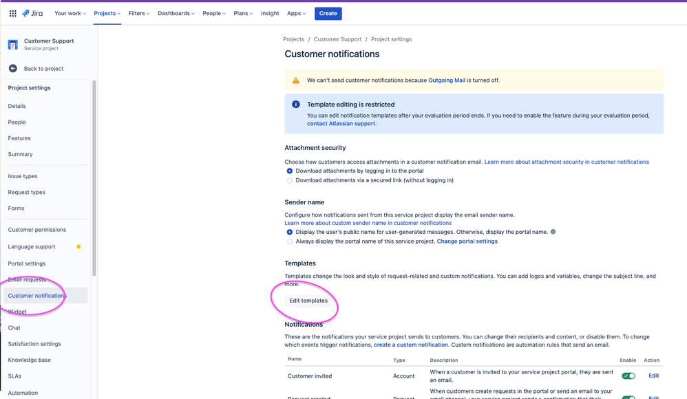Open the Plans dropdown
Viewport: 687px width, 399px height.
(x=243, y=12)
